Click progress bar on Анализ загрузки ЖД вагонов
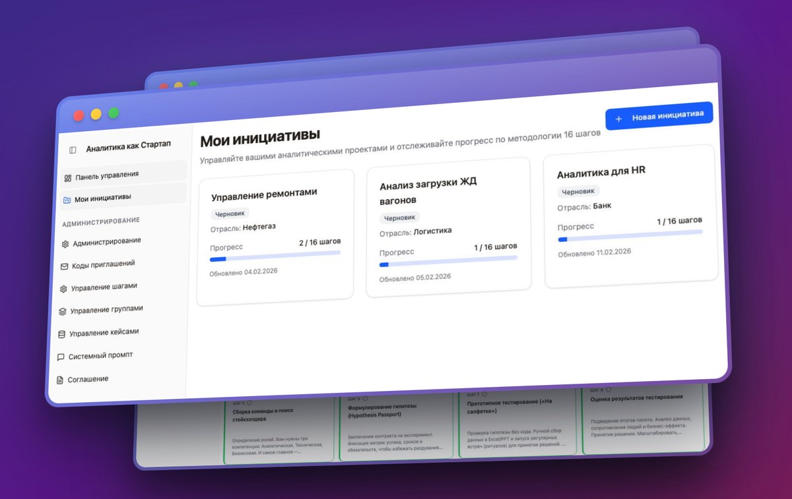 pos(448,260)
